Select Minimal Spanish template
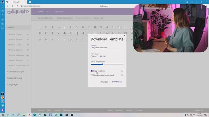Image resolution: width=209 pixels, height=117 pixels. [18, 50]
